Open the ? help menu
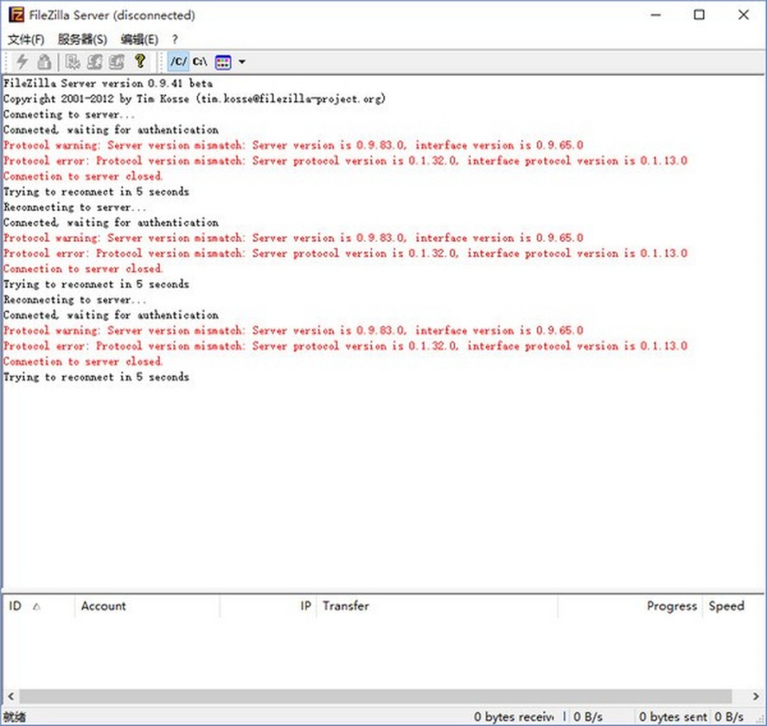767x726 pixels. [175, 40]
